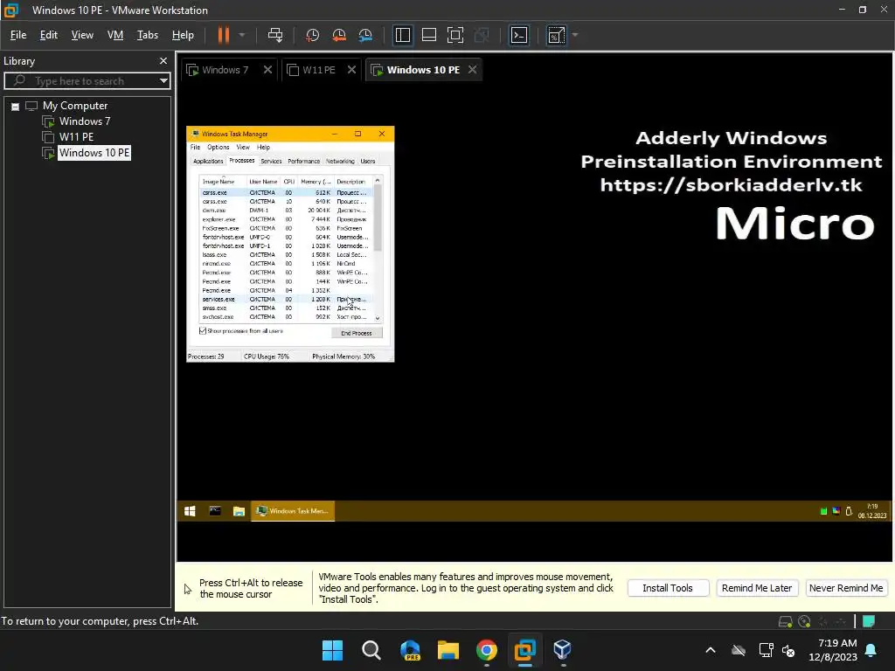The image size is (895, 671).
Task: Open the stretch guest dropdown arrow
Action: [575, 35]
